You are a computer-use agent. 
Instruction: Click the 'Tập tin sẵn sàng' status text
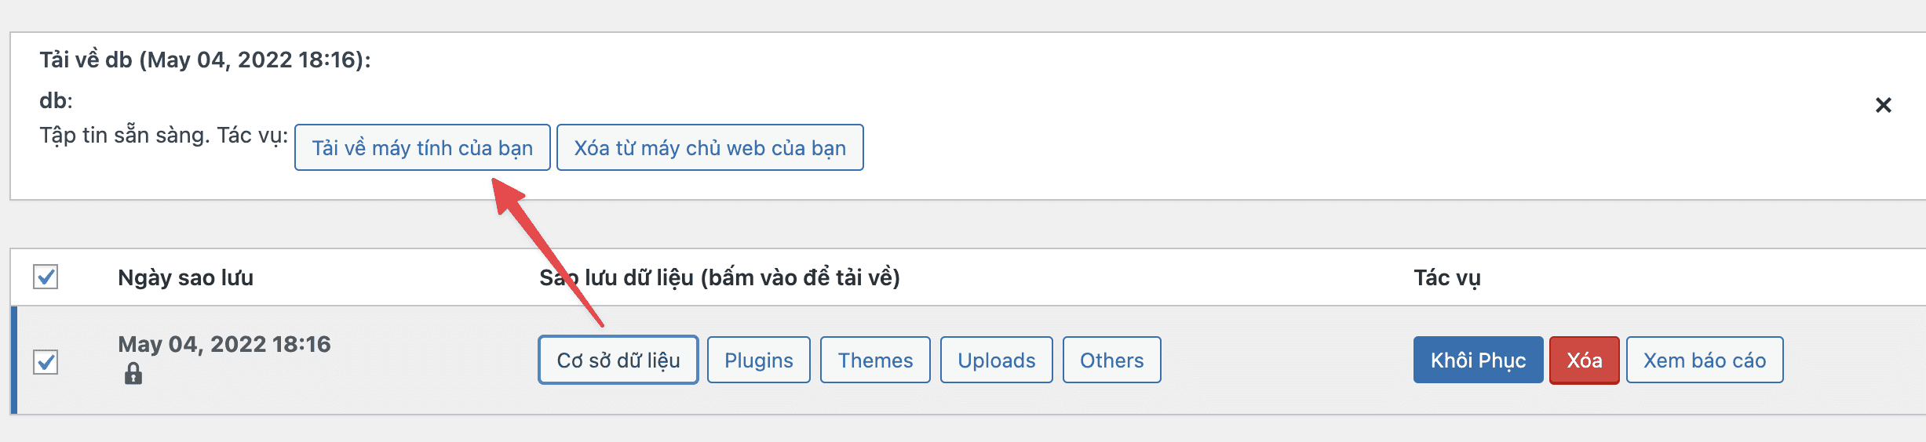(126, 136)
